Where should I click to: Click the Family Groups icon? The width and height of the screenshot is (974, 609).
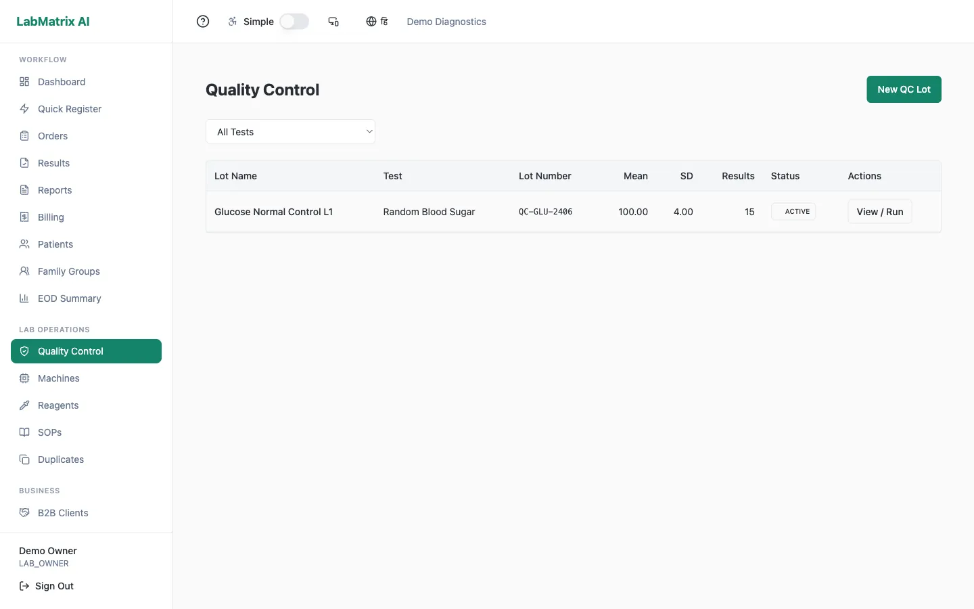24,271
